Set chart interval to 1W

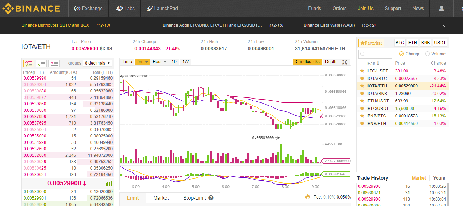[x=185, y=62]
